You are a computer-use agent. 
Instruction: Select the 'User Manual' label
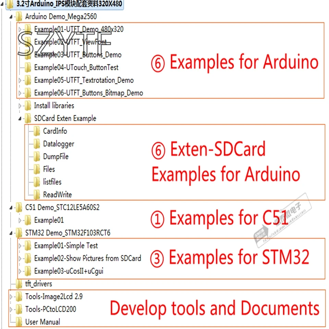42,322
